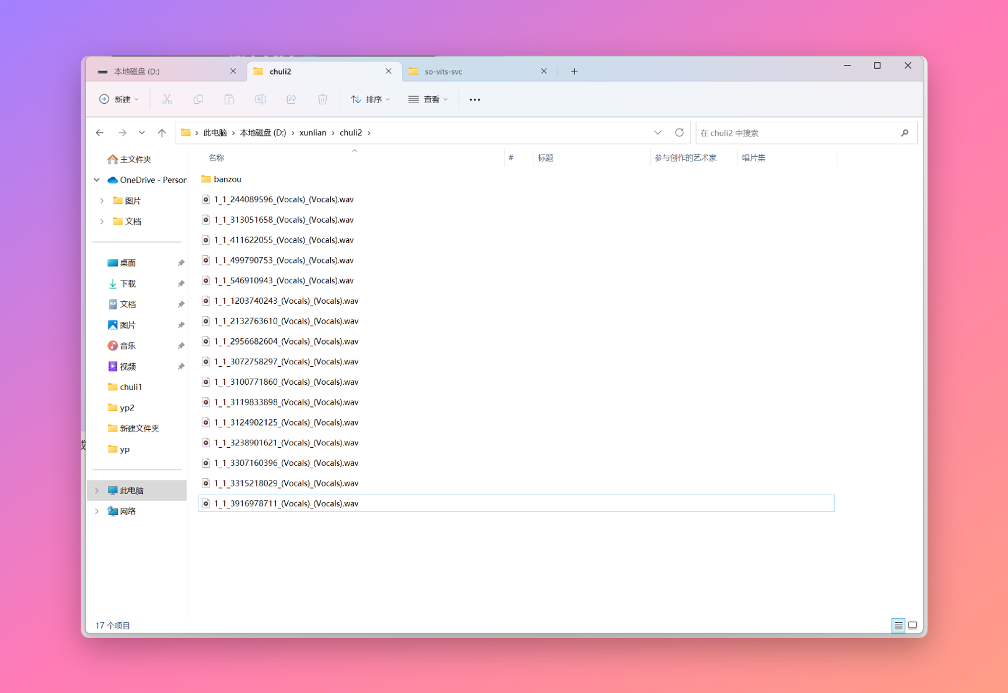This screenshot has height=693, width=1008.
Task: Click the 新建 new button
Action: (x=119, y=99)
